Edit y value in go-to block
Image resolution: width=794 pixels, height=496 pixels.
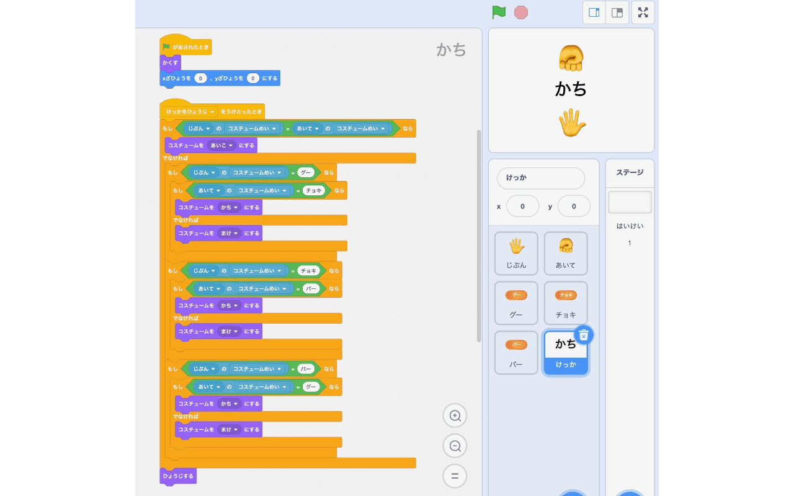[252, 78]
